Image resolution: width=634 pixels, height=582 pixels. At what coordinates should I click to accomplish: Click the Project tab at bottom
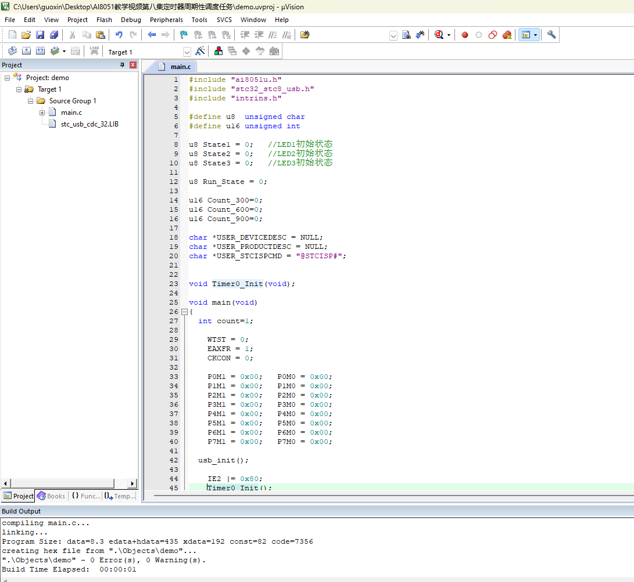click(19, 496)
